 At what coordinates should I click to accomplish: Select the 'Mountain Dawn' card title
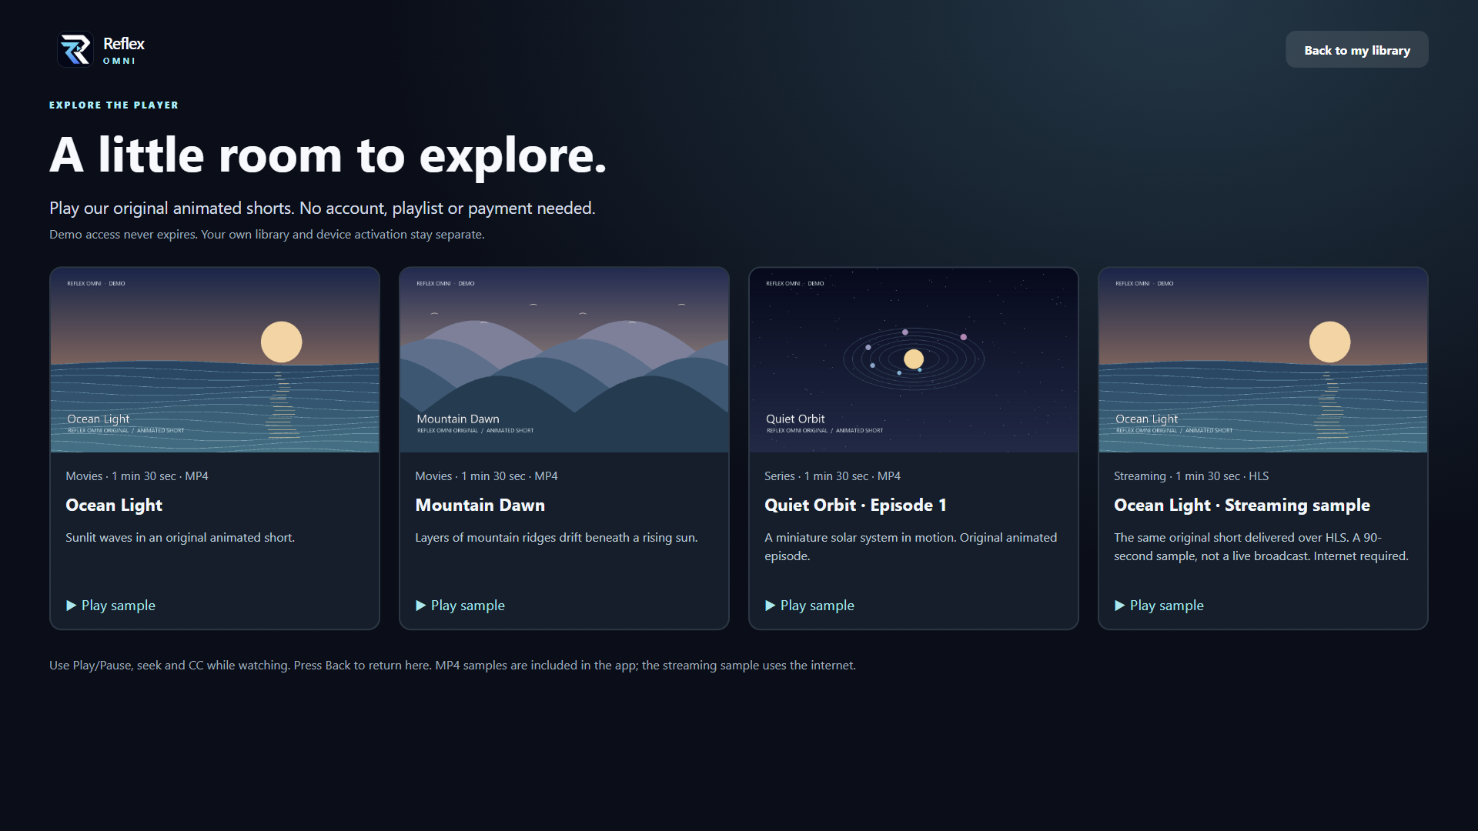coord(480,506)
